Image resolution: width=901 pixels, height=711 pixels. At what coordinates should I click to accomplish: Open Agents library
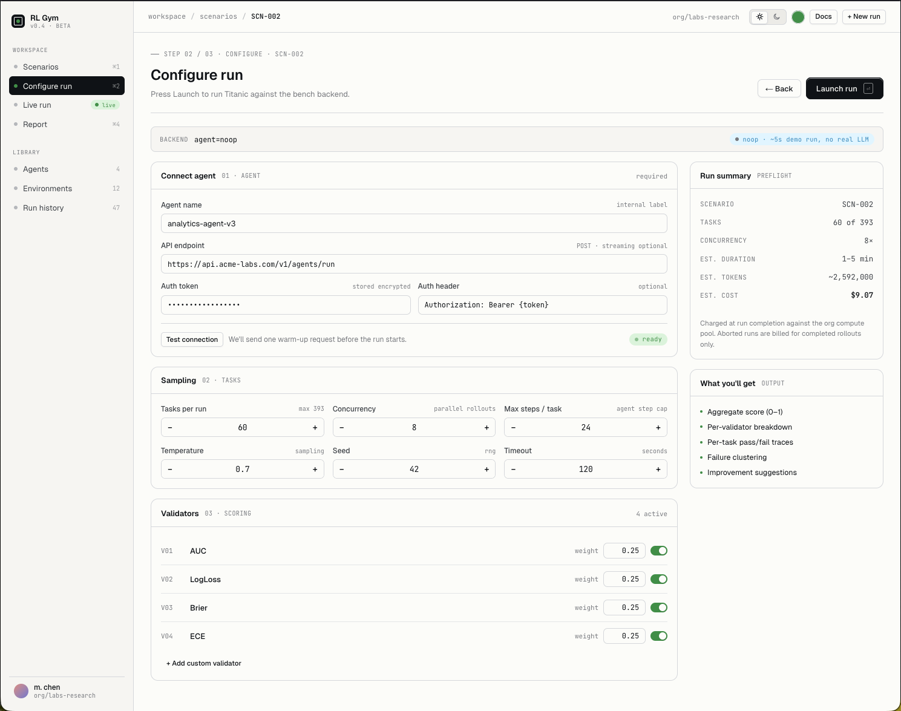point(67,169)
